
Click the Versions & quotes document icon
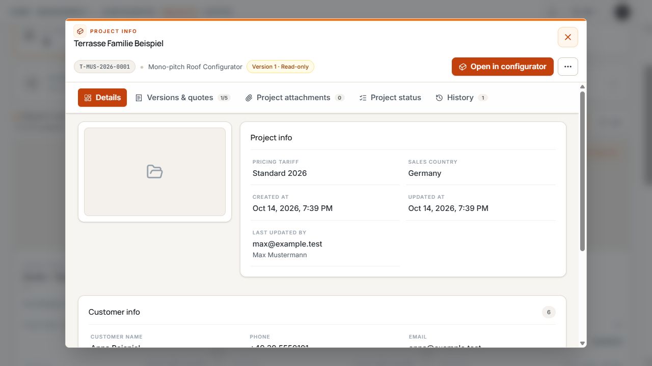[139, 98]
